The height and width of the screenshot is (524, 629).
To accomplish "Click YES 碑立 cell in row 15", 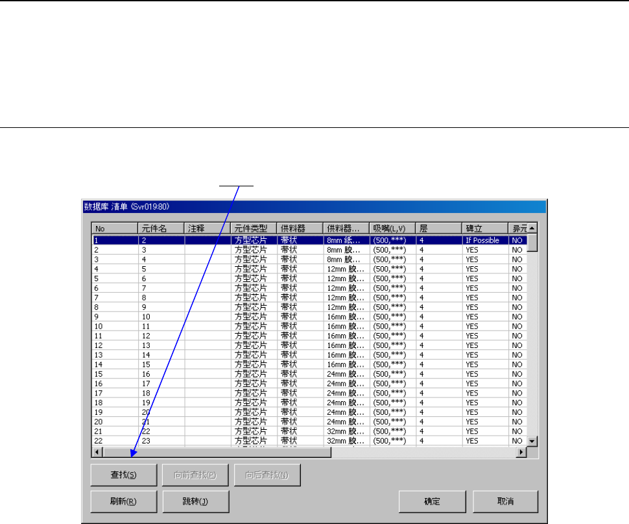I will point(484,374).
